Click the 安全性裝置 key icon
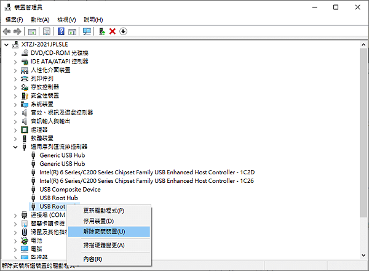 pos(25,95)
